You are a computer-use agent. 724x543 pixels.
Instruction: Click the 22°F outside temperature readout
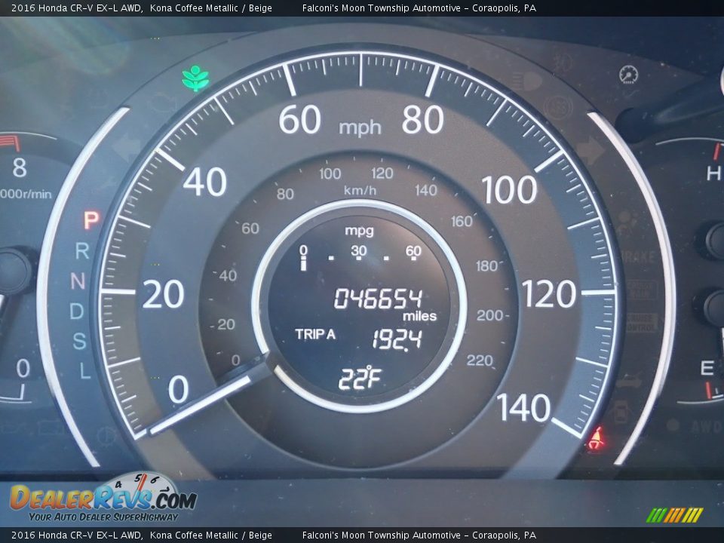pos(358,381)
